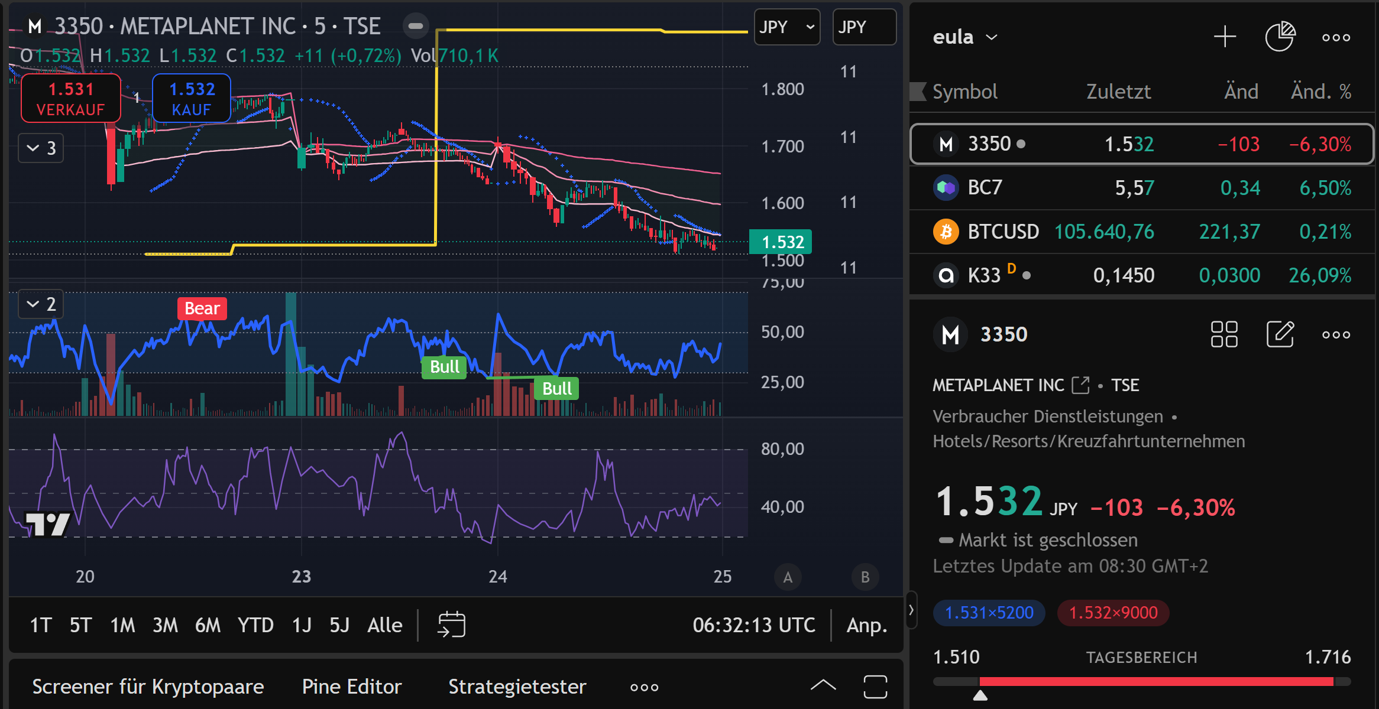Click the flag column header icon
The height and width of the screenshot is (709, 1379).
click(x=918, y=91)
